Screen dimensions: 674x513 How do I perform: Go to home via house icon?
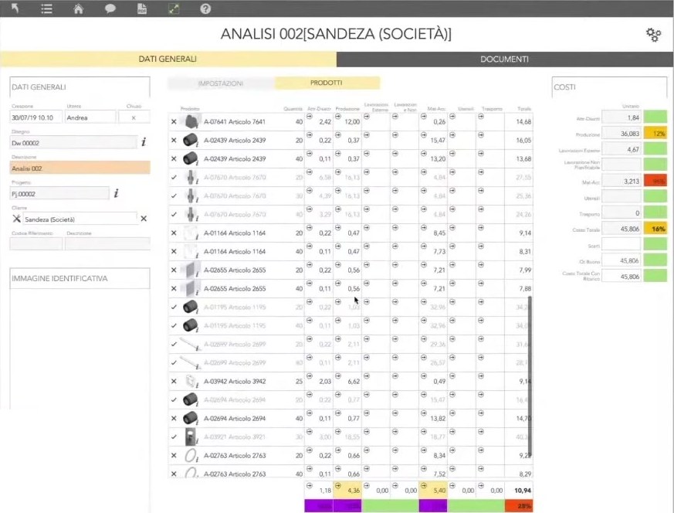point(78,8)
